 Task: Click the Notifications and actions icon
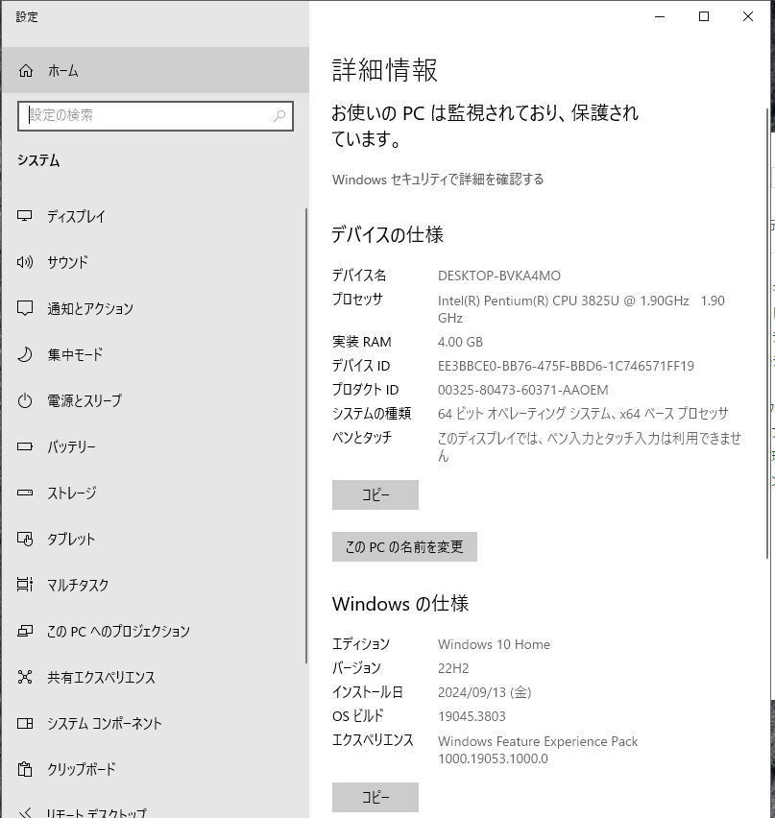click(25, 308)
